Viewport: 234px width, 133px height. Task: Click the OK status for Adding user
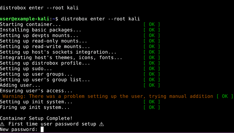click(x=152, y=85)
